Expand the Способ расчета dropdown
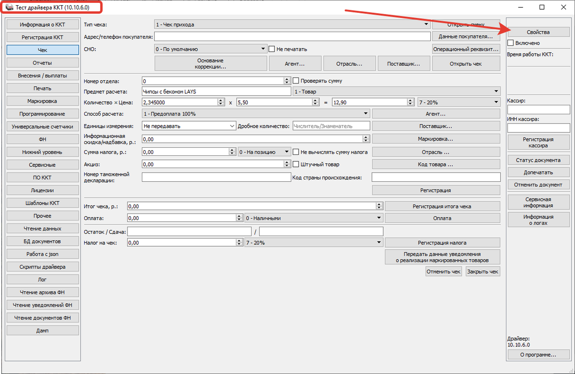Screen dimensions: 575x374 [x=256, y=114]
